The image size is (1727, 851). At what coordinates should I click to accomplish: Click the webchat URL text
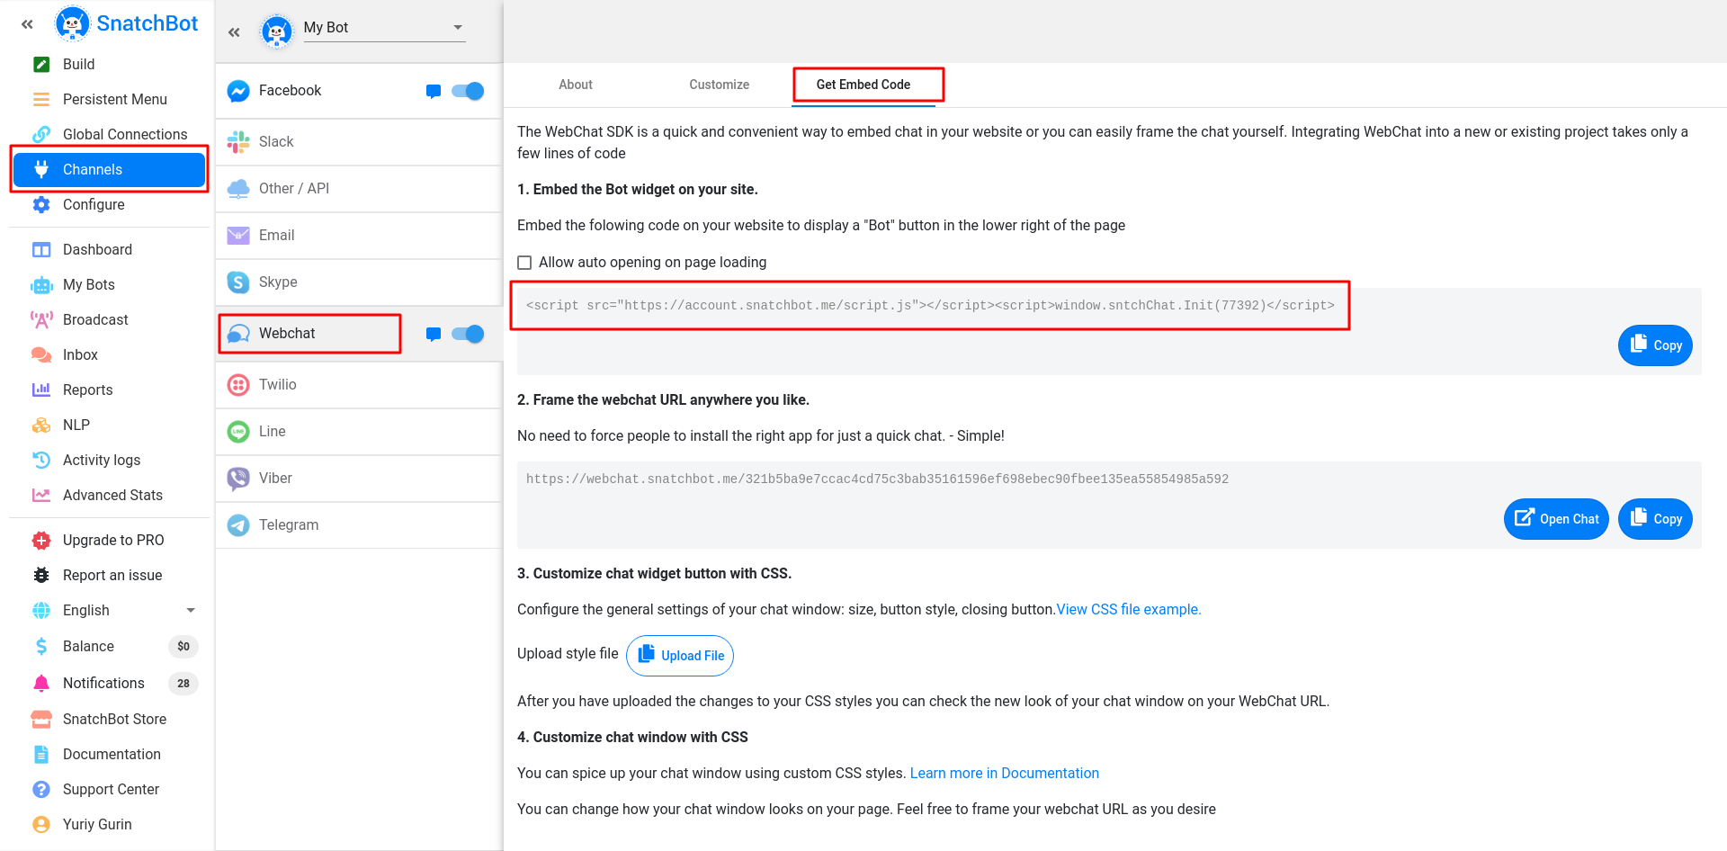(877, 479)
